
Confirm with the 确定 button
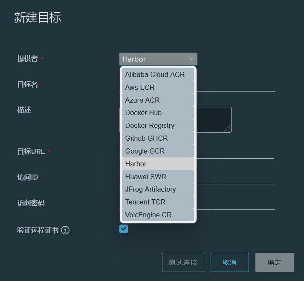pyautogui.click(x=274, y=263)
